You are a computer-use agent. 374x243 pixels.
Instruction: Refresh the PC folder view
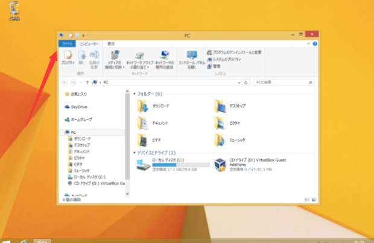pos(246,83)
